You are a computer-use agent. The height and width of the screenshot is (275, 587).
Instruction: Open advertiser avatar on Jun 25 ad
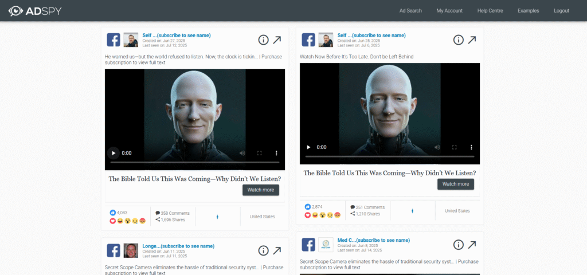click(x=326, y=40)
